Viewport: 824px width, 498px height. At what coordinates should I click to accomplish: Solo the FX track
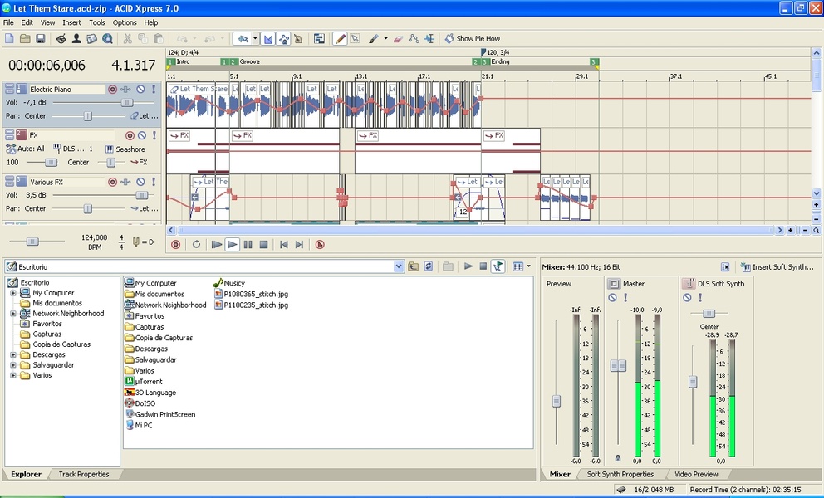[154, 135]
